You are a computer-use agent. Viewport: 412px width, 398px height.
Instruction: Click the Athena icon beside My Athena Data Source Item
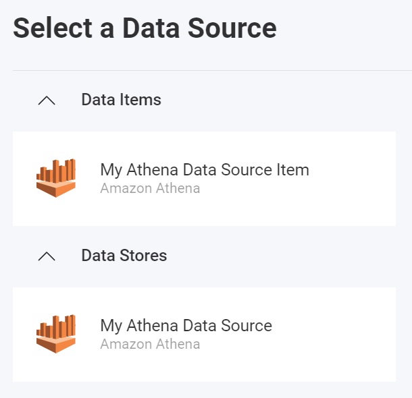pyautogui.click(x=55, y=178)
